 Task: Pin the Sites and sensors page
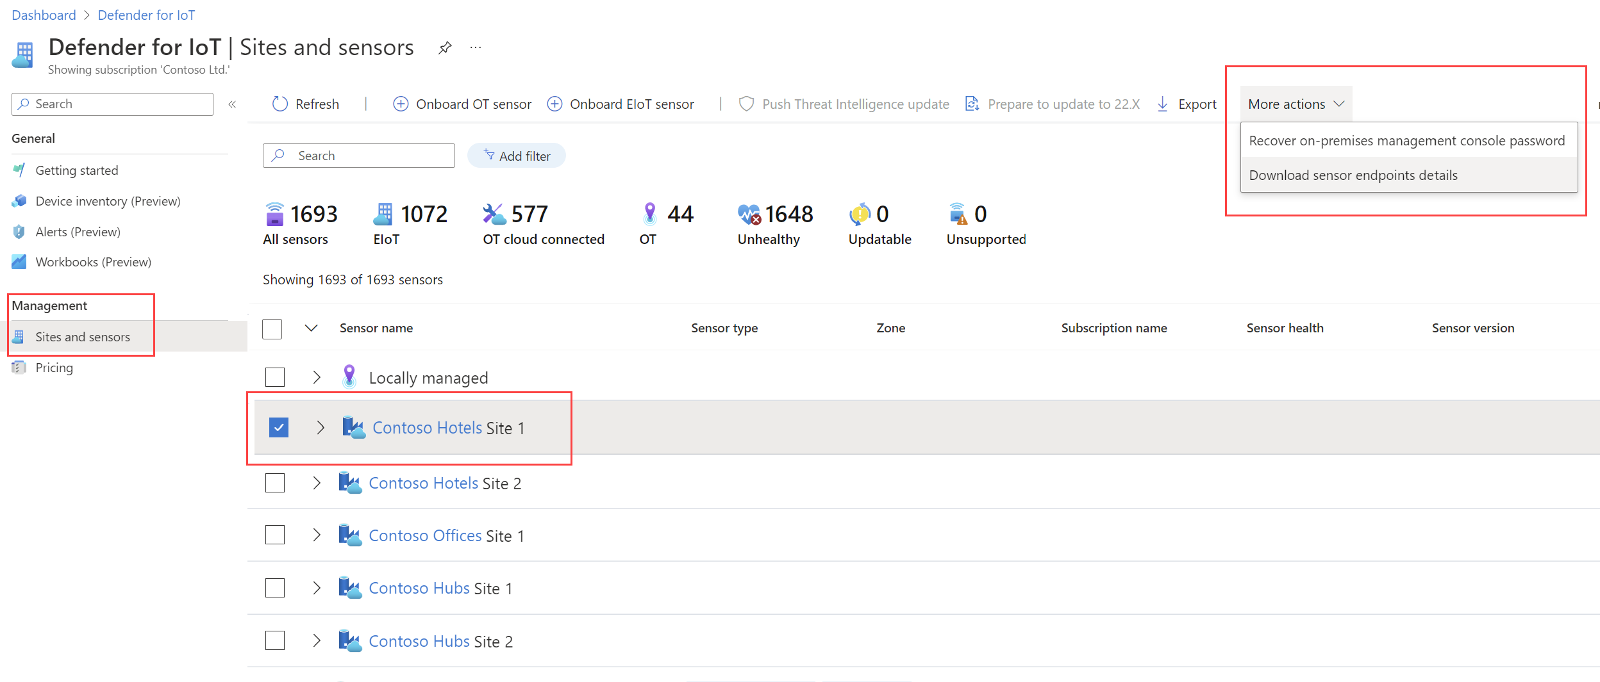tap(445, 48)
